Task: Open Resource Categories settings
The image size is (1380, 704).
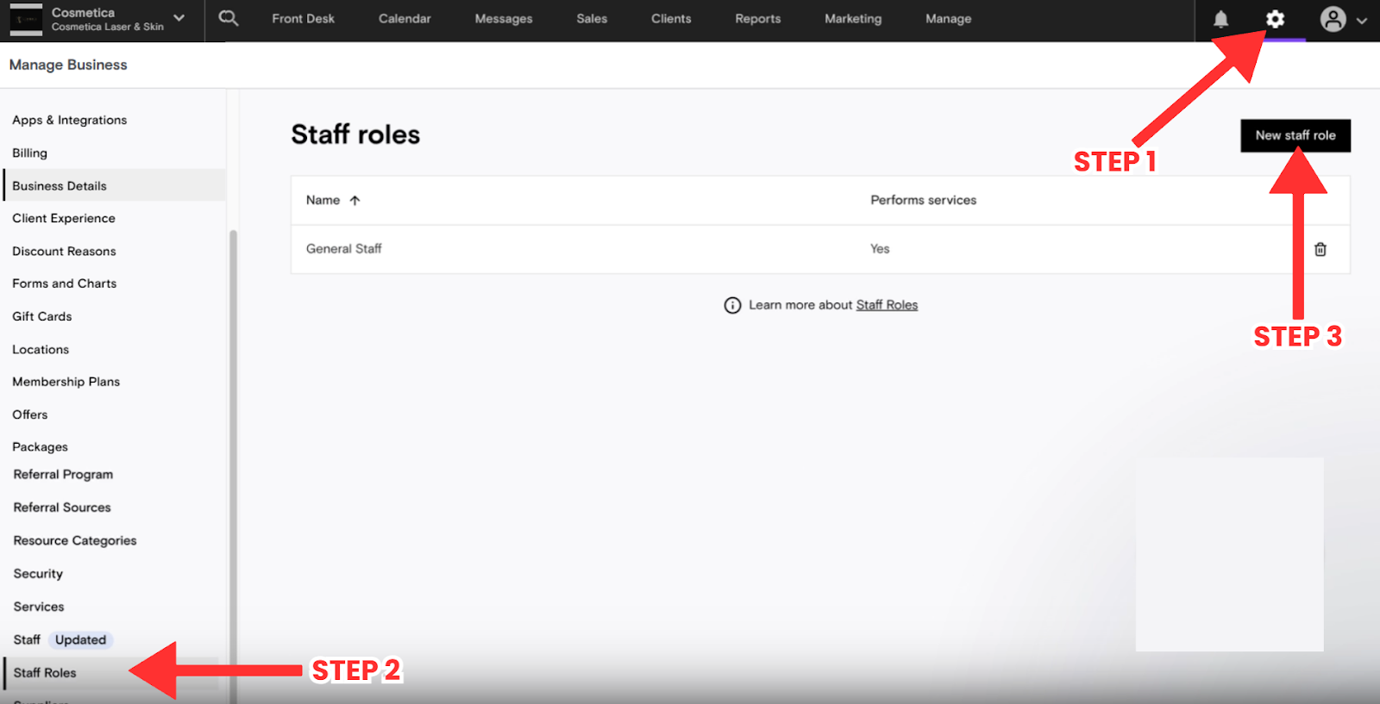Action: coord(75,540)
